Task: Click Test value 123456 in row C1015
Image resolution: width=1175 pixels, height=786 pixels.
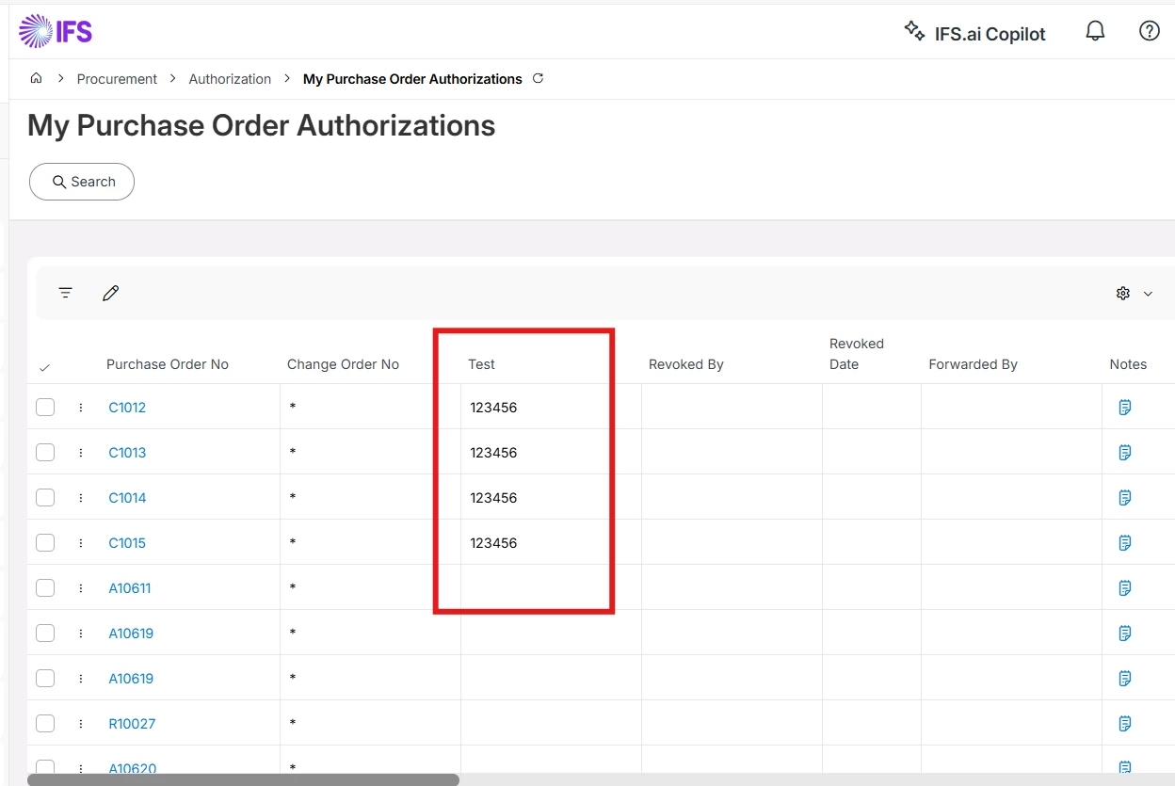Action: point(493,543)
